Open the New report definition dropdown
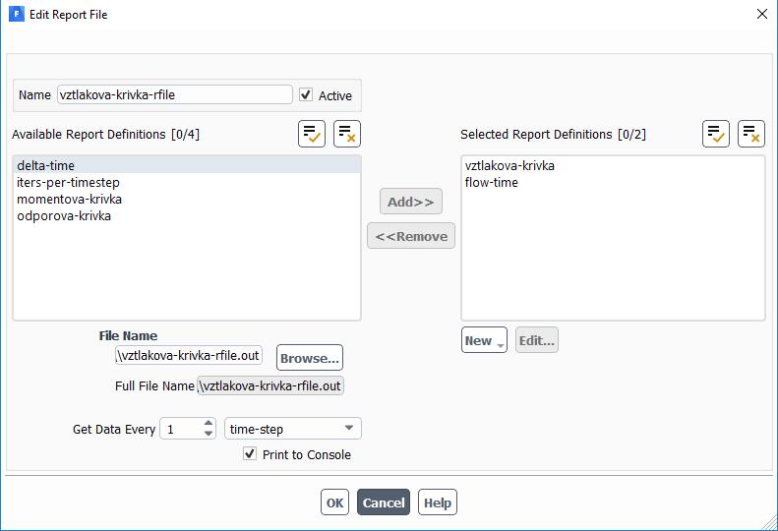 [x=484, y=340]
